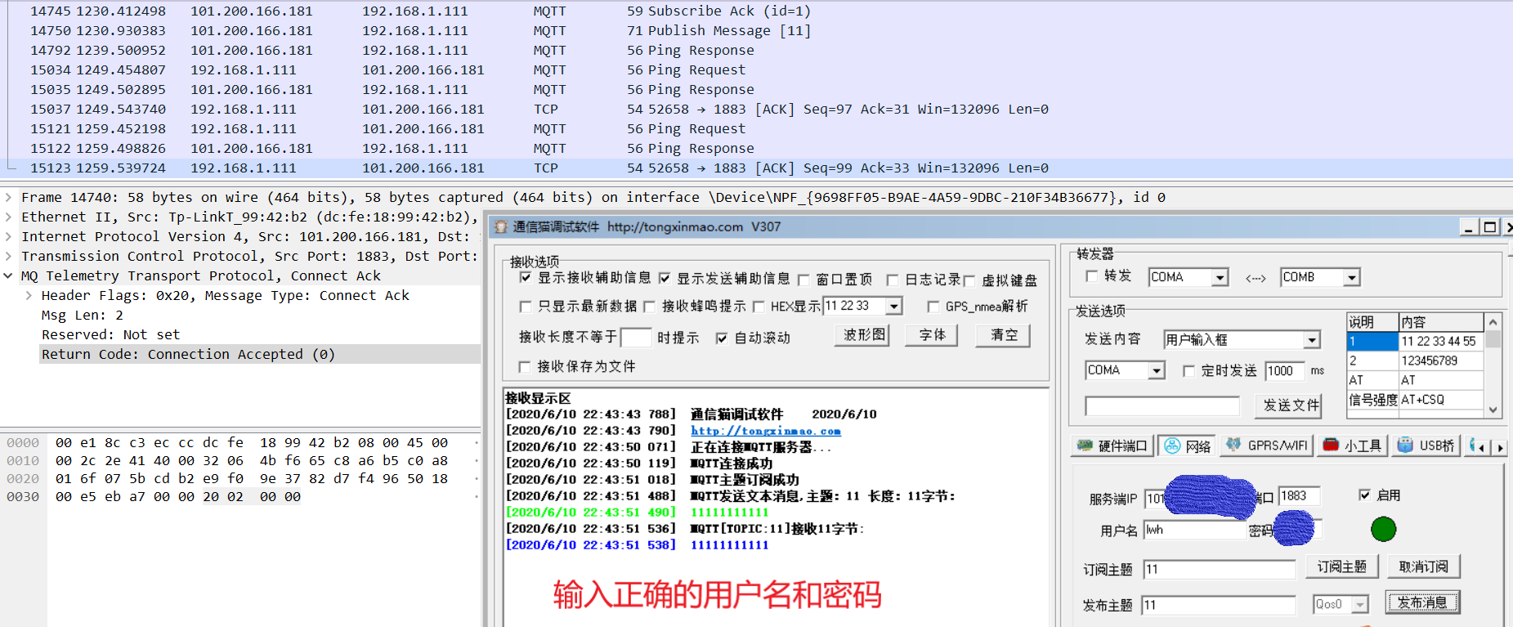Click the 发送文件 send file button
This screenshot has width=1513, height=627.
pyautogui.click(x=1291, y=405)
